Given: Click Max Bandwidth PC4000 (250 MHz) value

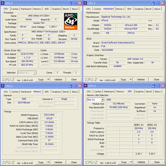Looking at the screenshot, I should coord(119,107).
